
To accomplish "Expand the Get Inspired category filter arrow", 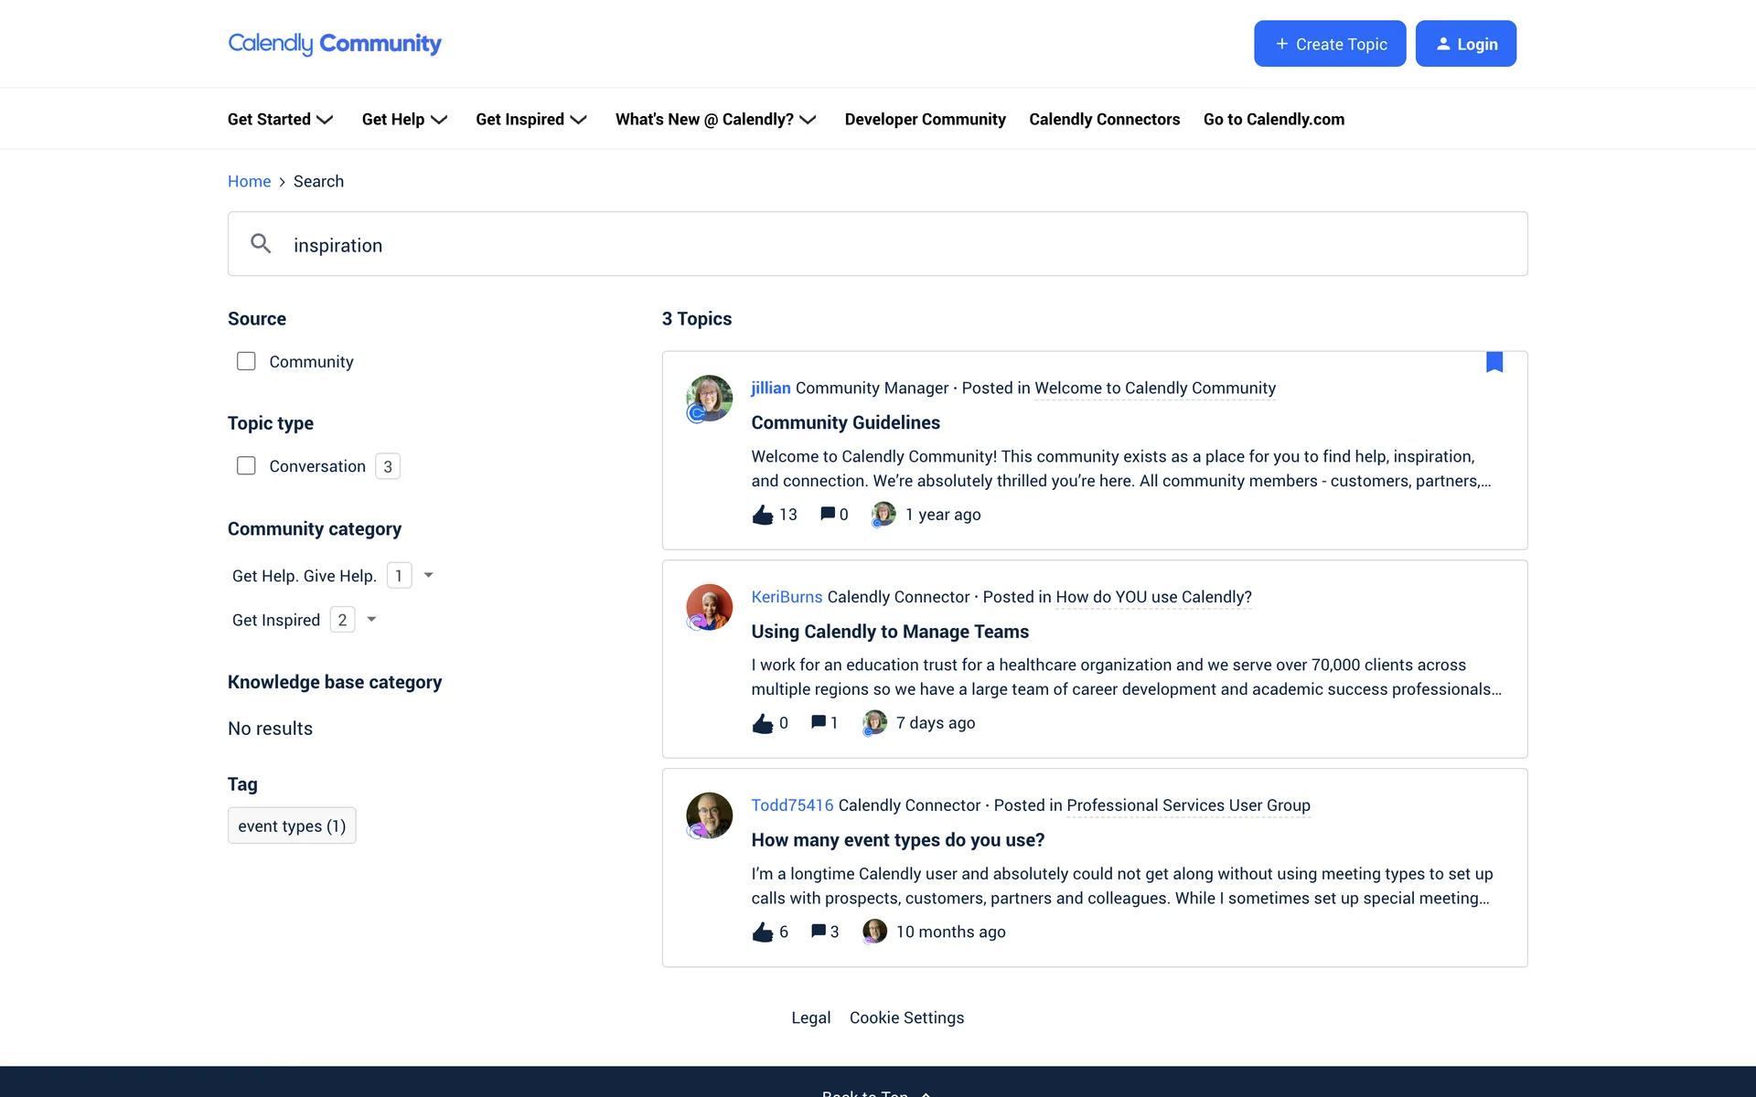I will point(371,619).
